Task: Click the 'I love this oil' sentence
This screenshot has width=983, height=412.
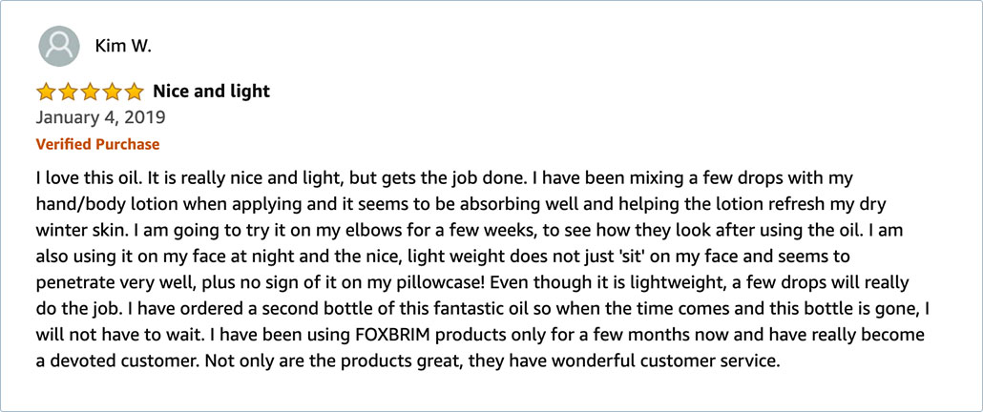Action: (x=90, y=177)
